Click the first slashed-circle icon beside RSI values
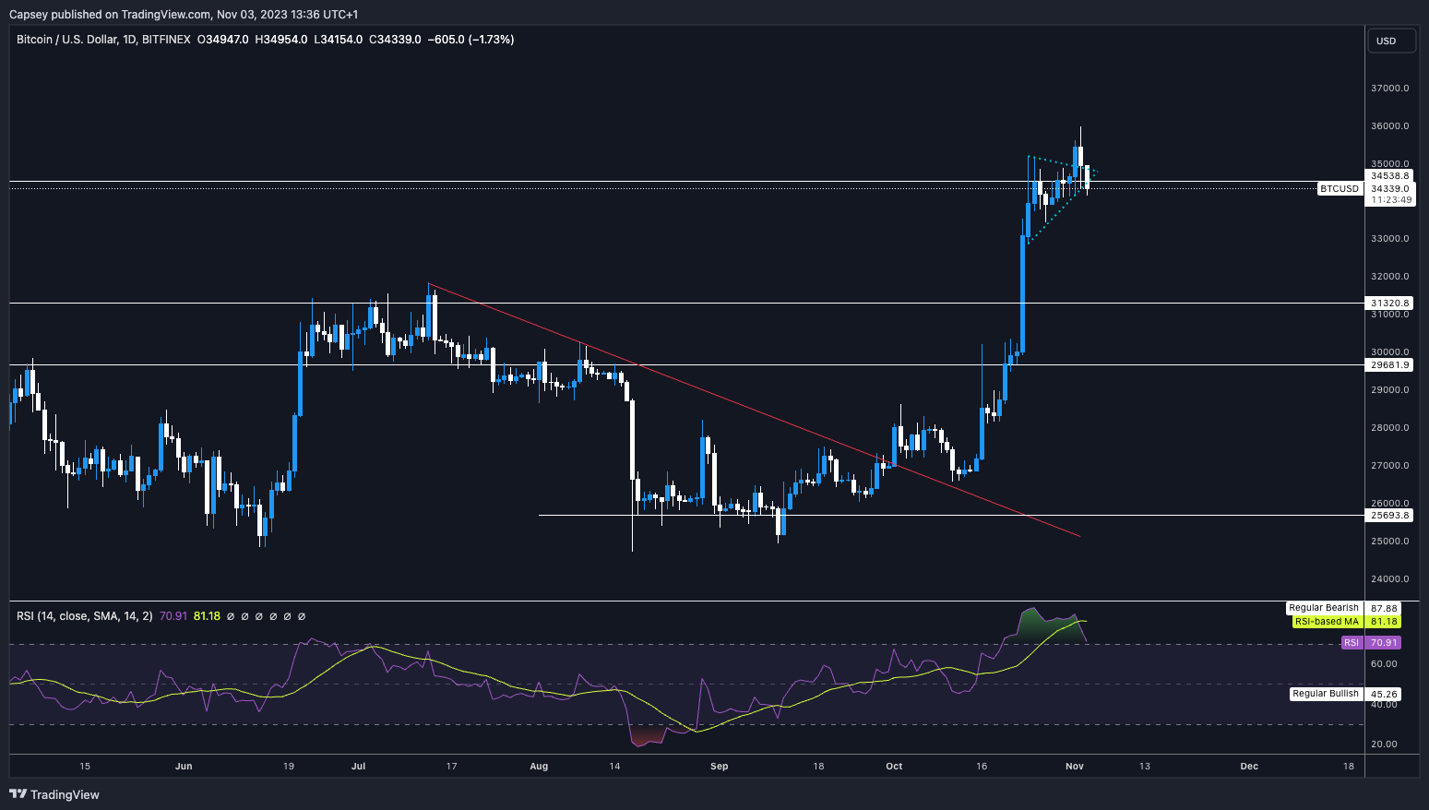 (x=231, y=615)
